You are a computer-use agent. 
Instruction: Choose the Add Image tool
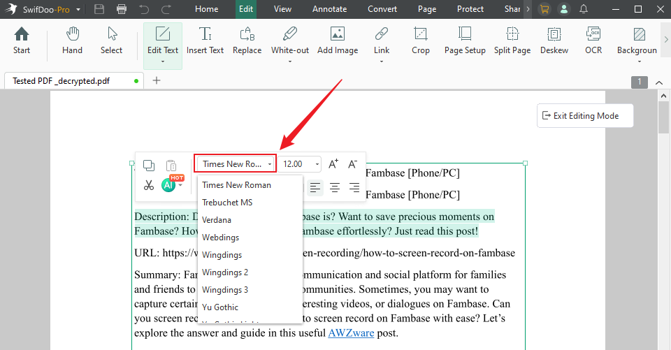pos(337,41)
